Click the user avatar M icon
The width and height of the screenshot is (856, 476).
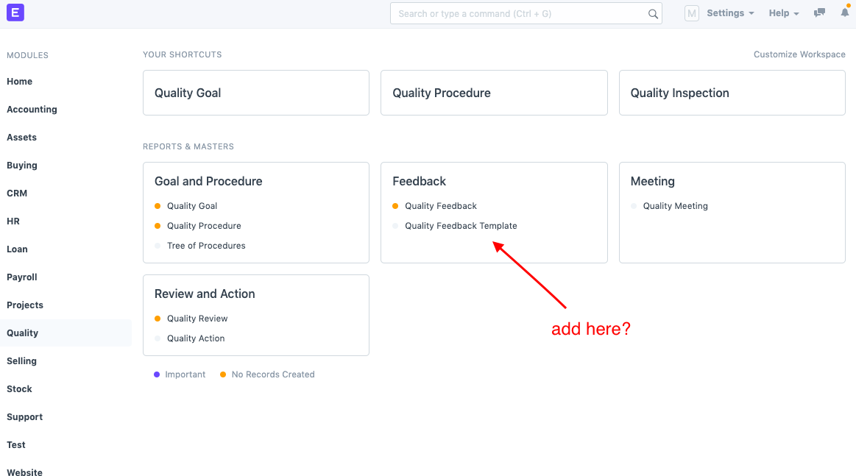[x=691, y=13]
